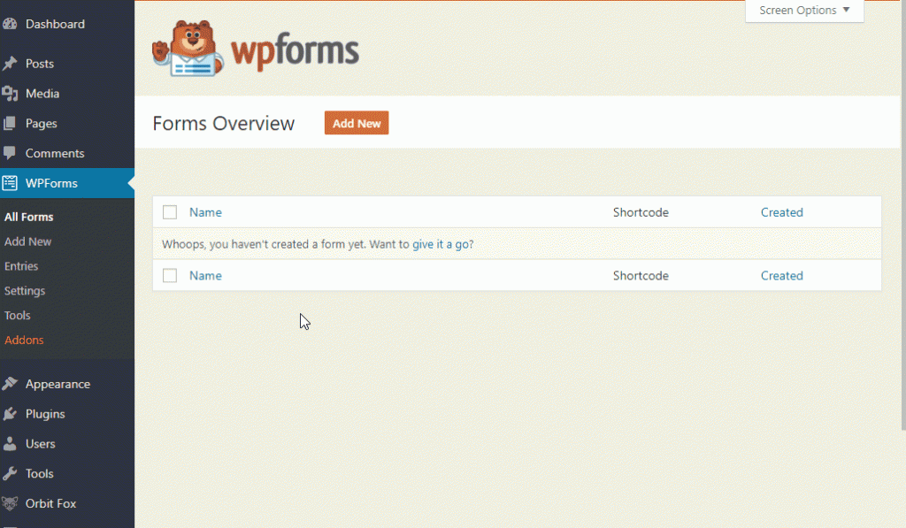Expand the Screen Options dropdown
Screen dimensions: 906x528
point(804,11)
